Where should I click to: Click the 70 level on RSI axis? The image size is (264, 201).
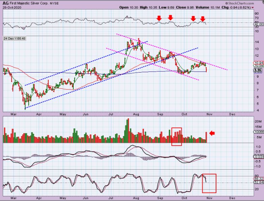(257, 18)
